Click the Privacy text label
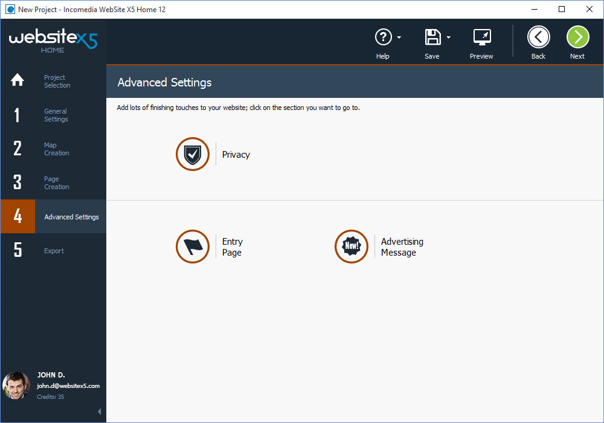Viewport: 604px width, 423px height. (x=236, y=155)
